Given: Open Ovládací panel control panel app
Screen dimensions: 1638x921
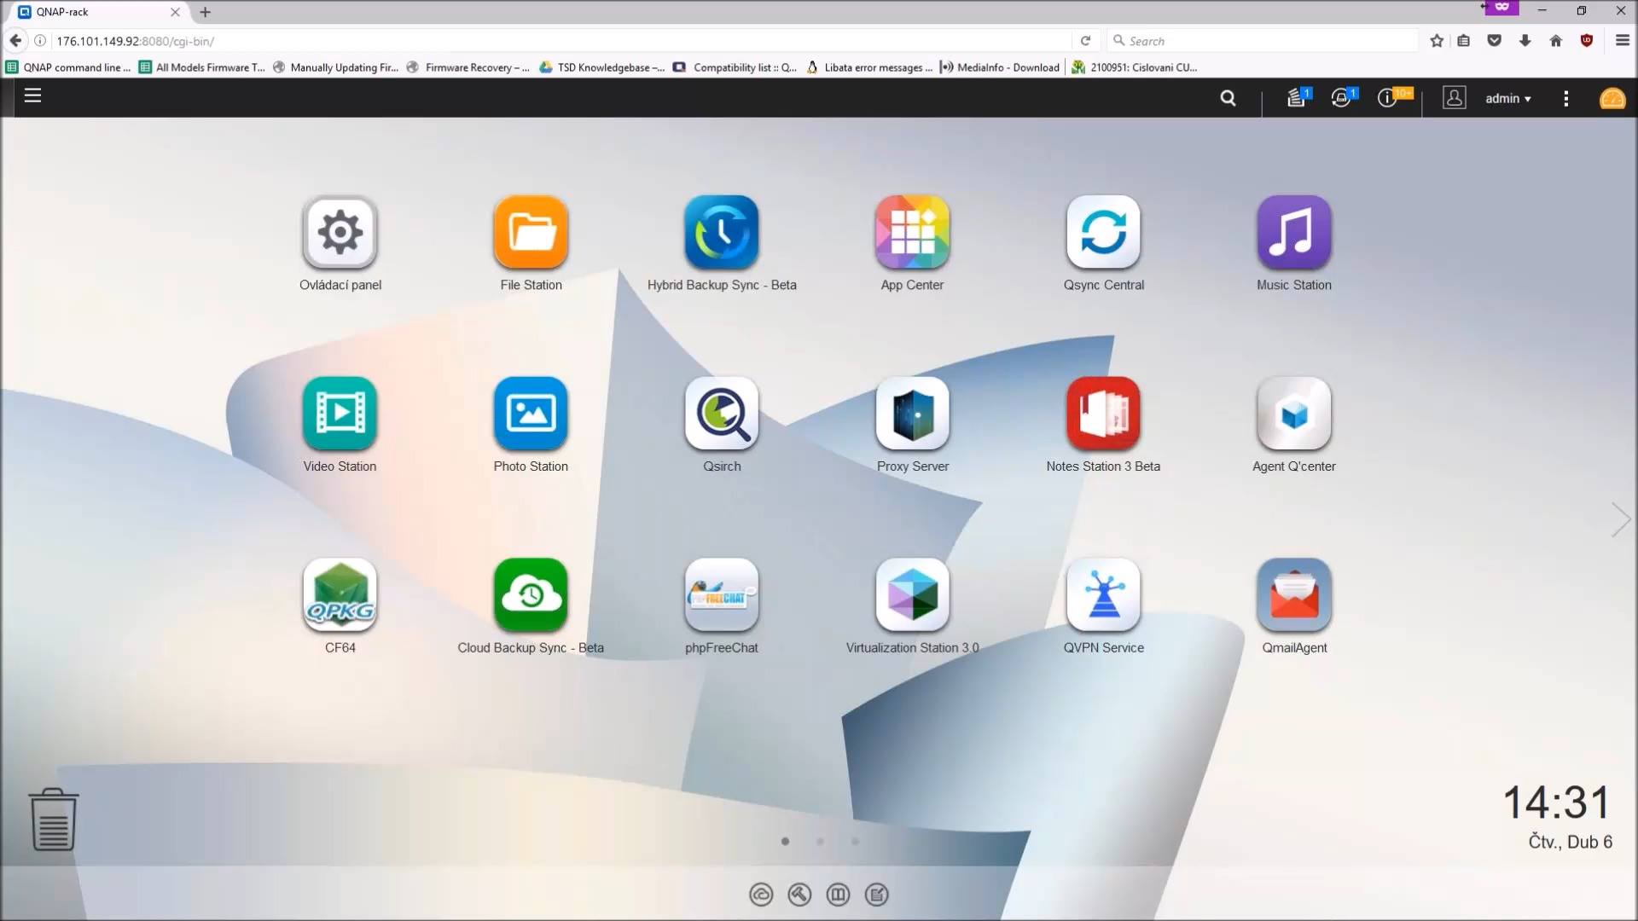Looking at the screenshot, I should [340, 233].
